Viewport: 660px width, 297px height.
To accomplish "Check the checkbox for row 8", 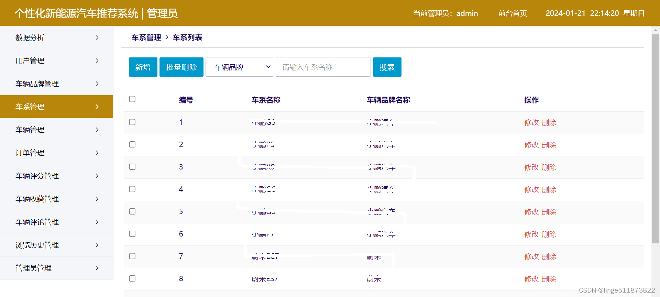I will pyautogui.click(x=132, y=278).
